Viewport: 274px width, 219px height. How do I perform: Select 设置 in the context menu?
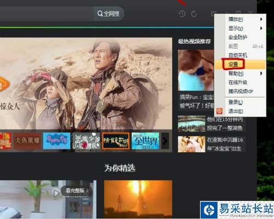[240, 64]
